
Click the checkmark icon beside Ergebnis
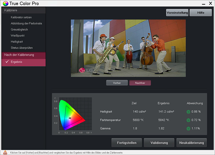point(7,62)
